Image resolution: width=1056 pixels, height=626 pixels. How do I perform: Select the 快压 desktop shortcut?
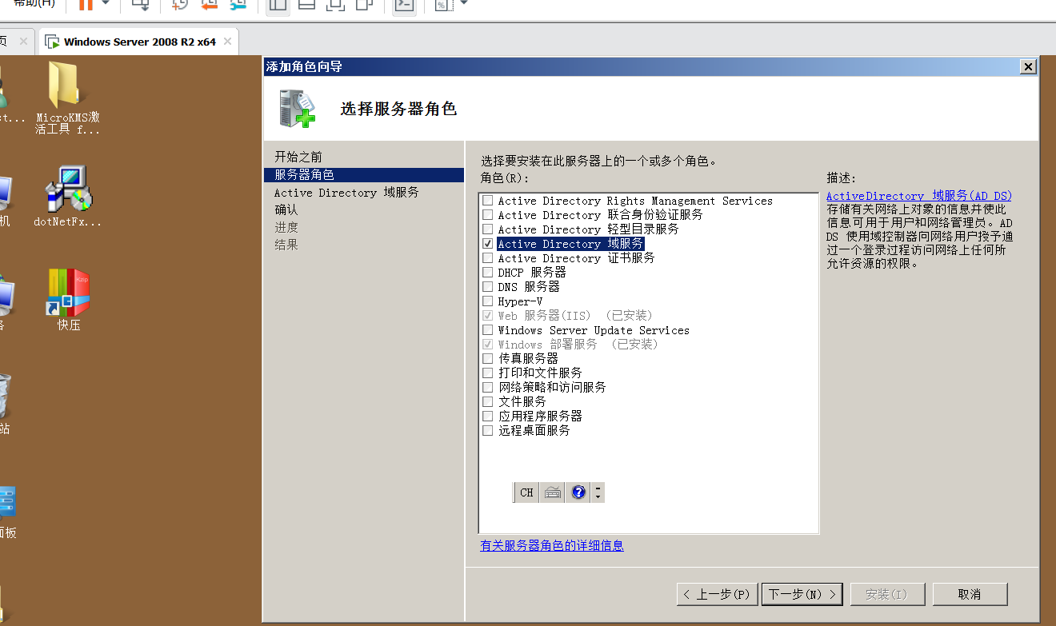click(68, 300)
